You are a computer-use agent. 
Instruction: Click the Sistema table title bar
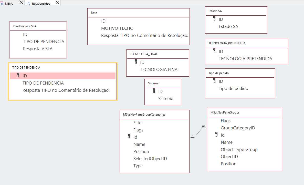pos(163,83)
